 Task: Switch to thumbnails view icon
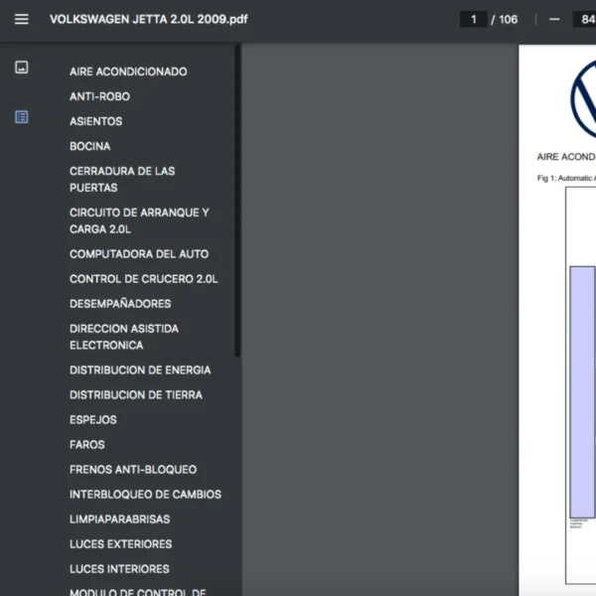tap(22, 68)
